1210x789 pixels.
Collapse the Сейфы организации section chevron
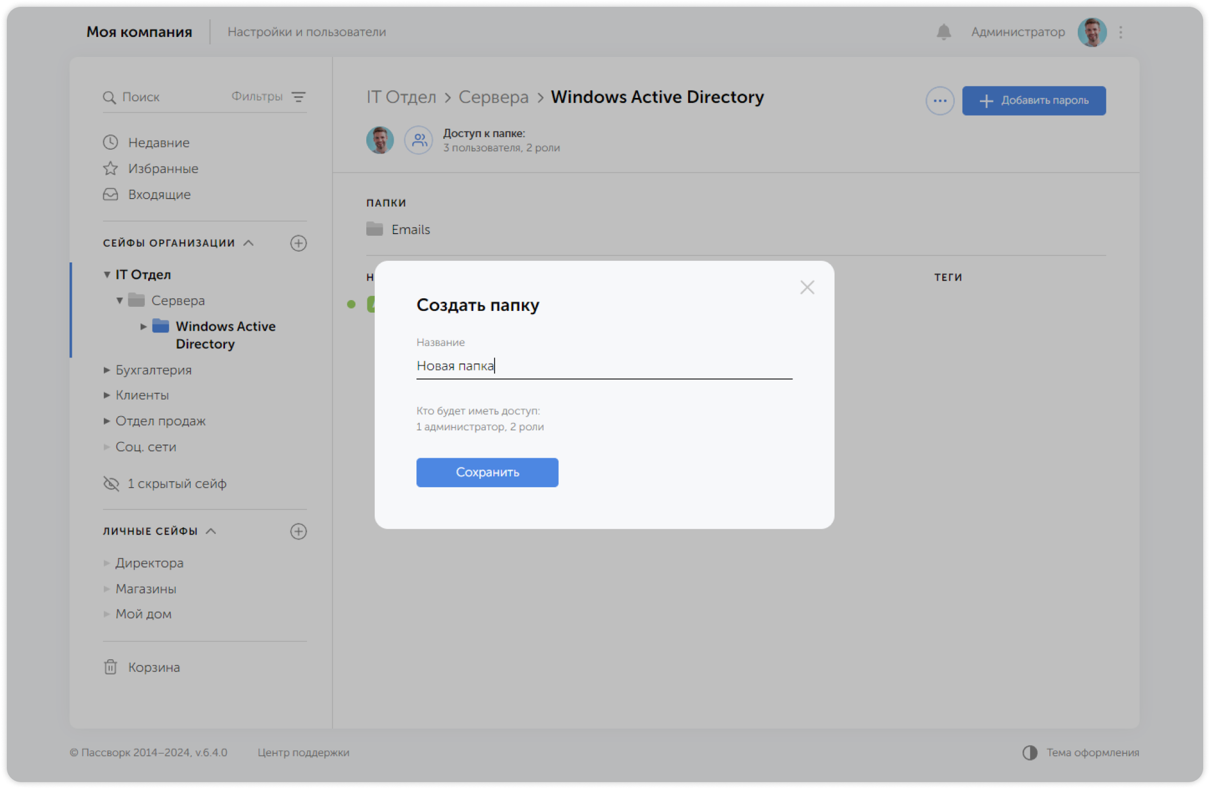pyautogui.click(x=248, y=243)
